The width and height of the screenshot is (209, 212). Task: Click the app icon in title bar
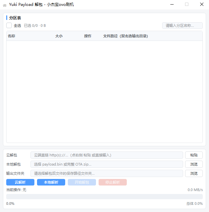pos(5,5)
